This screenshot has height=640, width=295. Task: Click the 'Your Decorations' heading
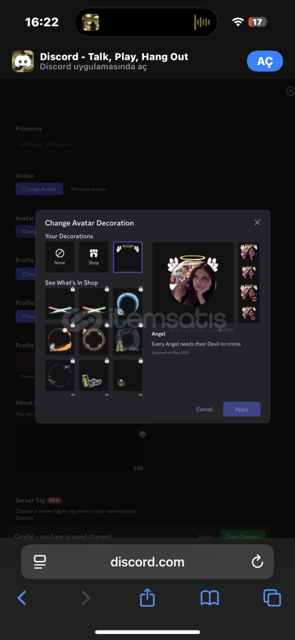click(x=69, y=236)
